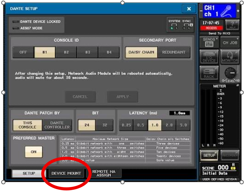
Task: Click the APPLY button
Action: pos(122,97)
